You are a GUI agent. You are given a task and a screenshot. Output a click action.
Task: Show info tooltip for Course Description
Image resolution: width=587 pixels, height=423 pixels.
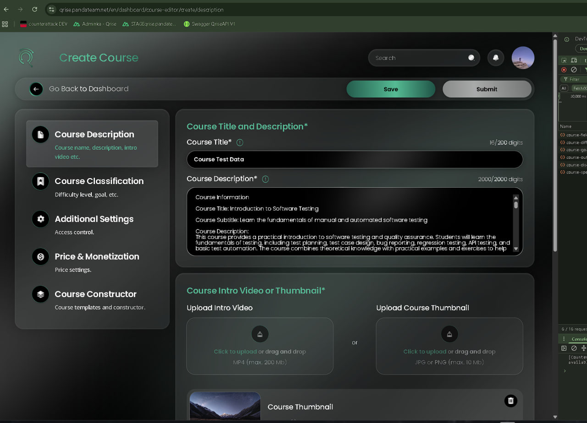(265, 179)
